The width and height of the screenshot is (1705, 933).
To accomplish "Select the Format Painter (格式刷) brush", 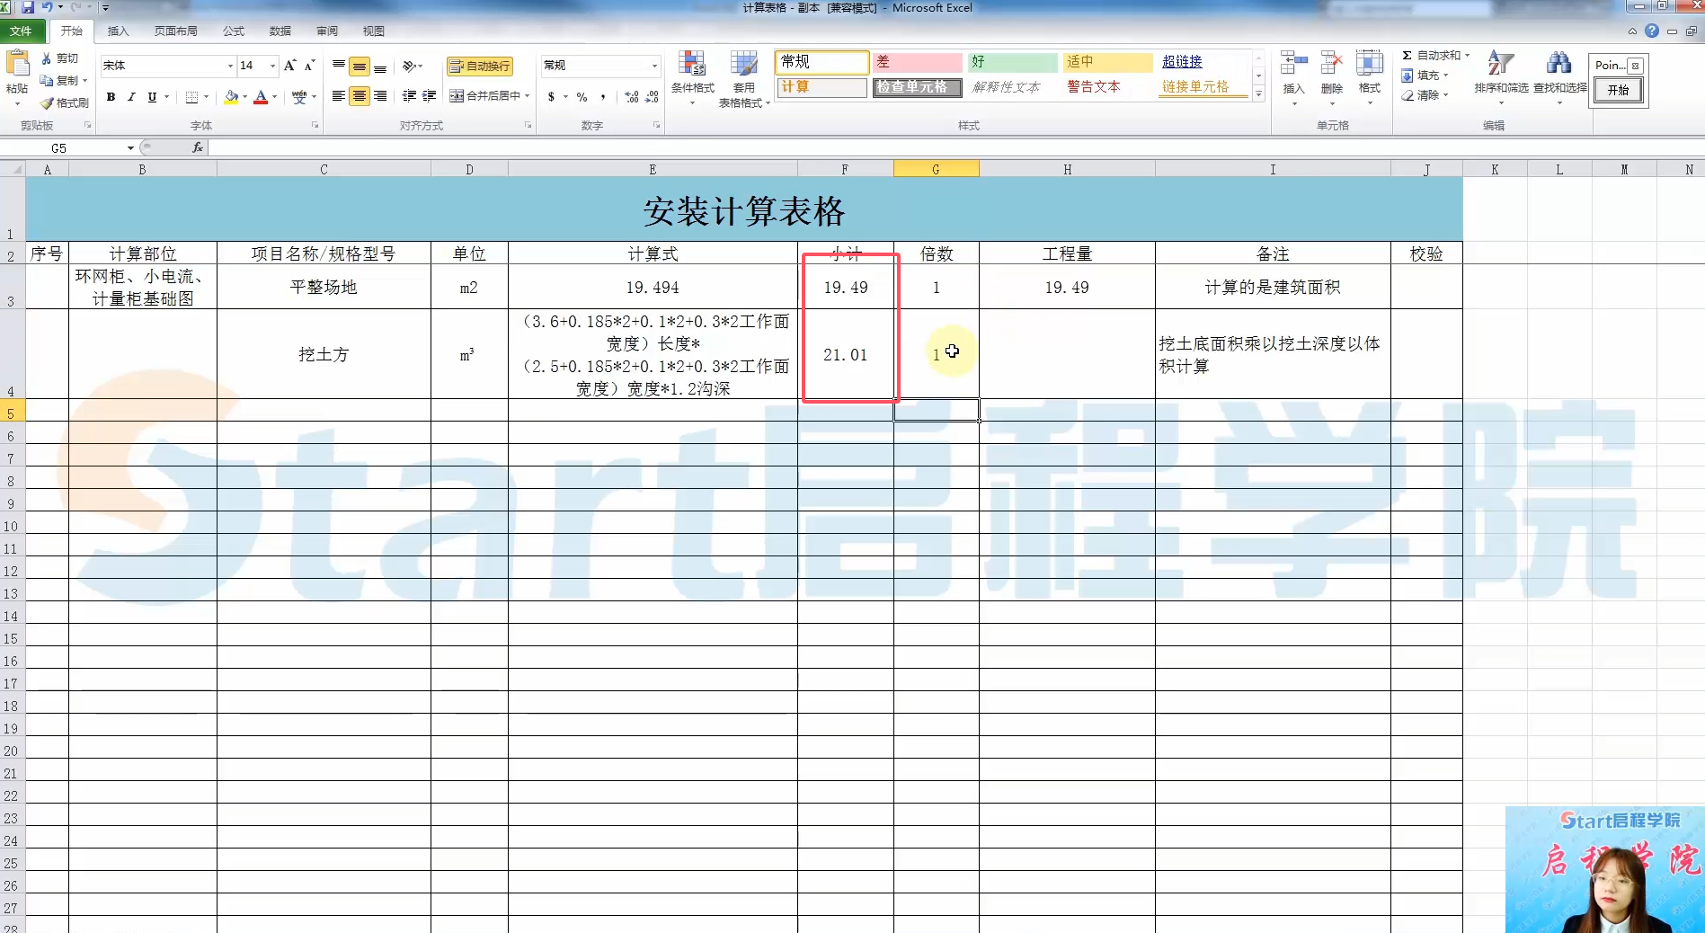I will coord(47,102).
